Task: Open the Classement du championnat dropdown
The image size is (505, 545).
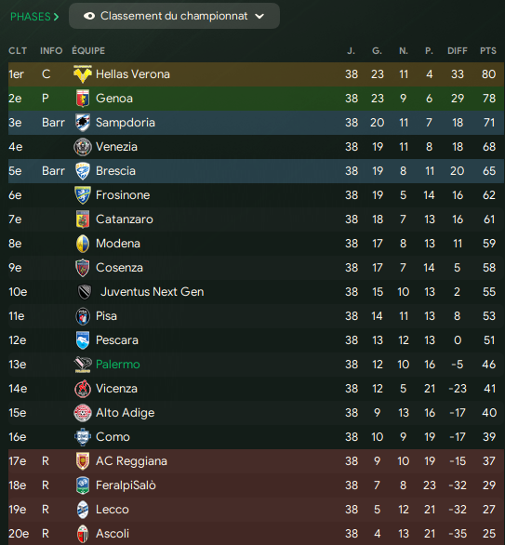Action: click(174, 16)
